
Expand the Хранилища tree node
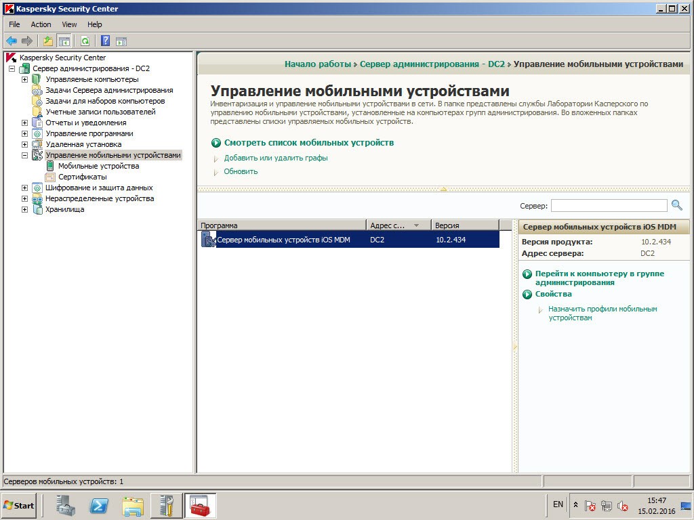pos(25,210)
